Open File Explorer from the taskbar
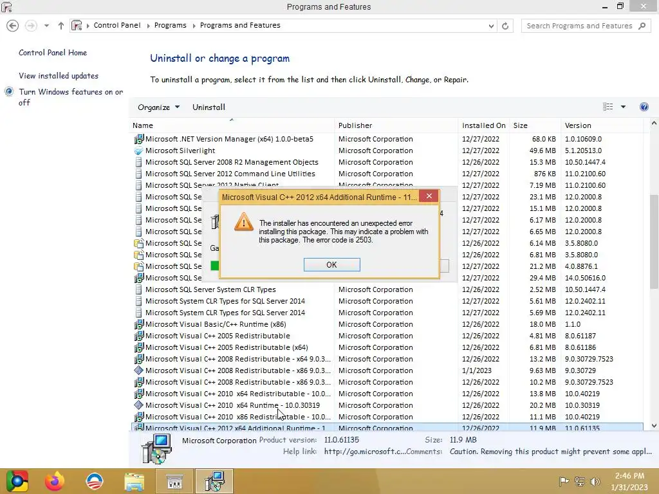Screen dimensions: 659x494 (x=134, y=481)
